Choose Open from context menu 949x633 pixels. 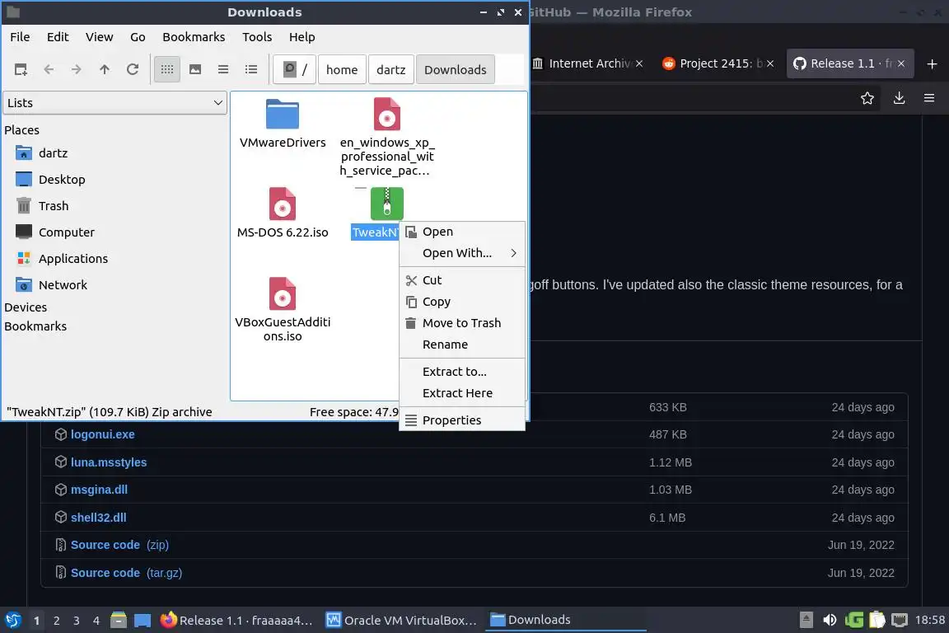click(462, 232)
